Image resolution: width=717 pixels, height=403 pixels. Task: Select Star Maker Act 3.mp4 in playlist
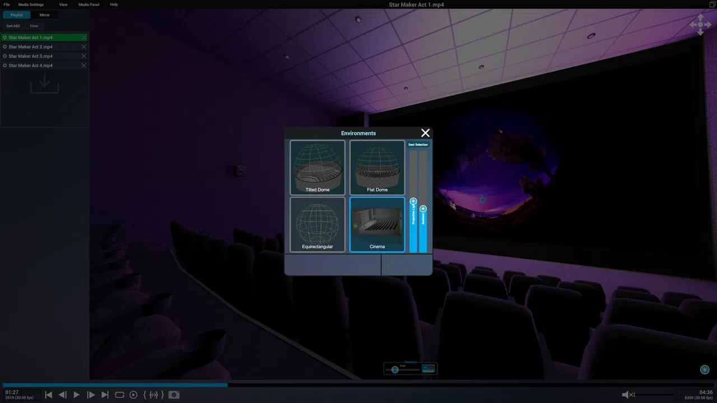[44, 56]
